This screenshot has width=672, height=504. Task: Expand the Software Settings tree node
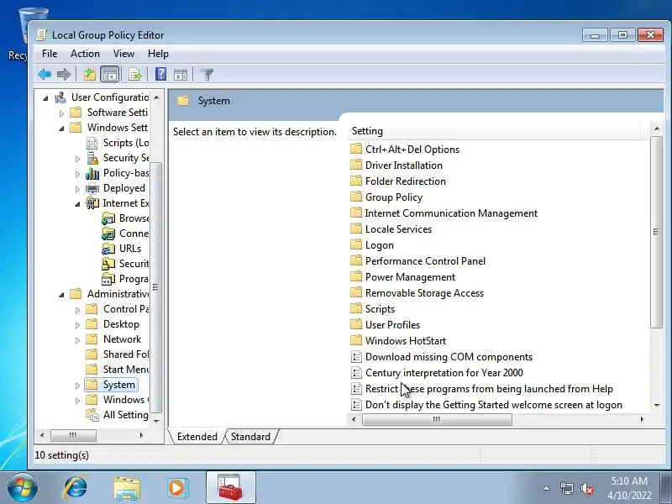click(61, 113)
